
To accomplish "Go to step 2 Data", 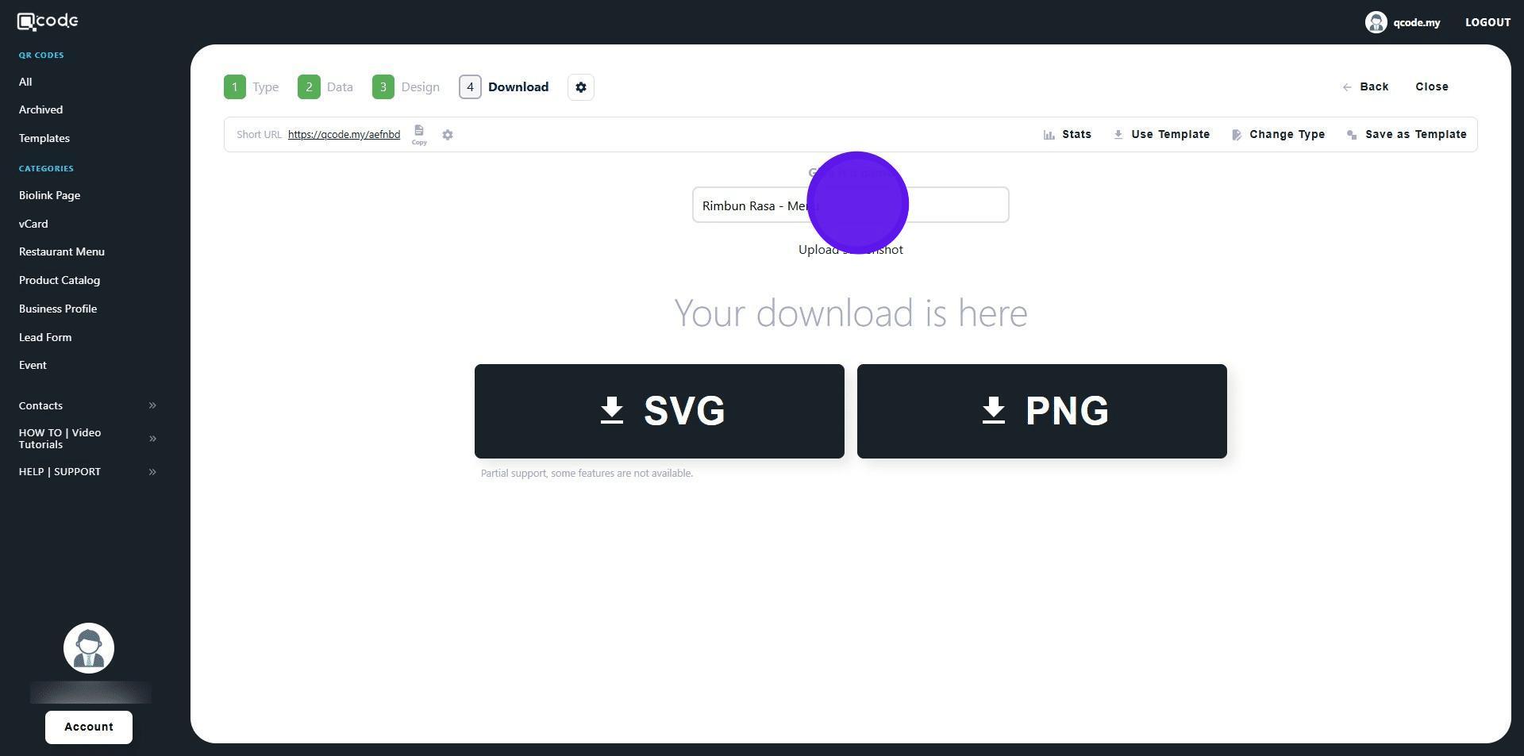I will tap(325, 87).
